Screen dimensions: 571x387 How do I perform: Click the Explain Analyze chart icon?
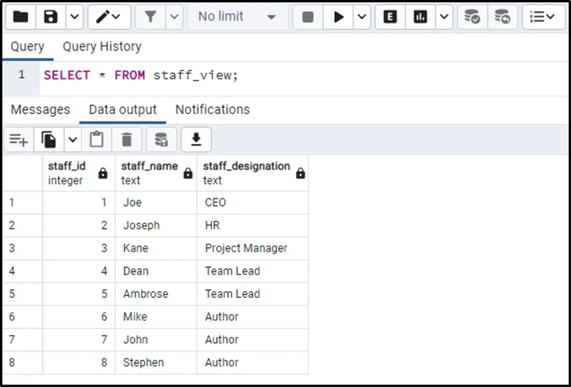tap(420, 17)
